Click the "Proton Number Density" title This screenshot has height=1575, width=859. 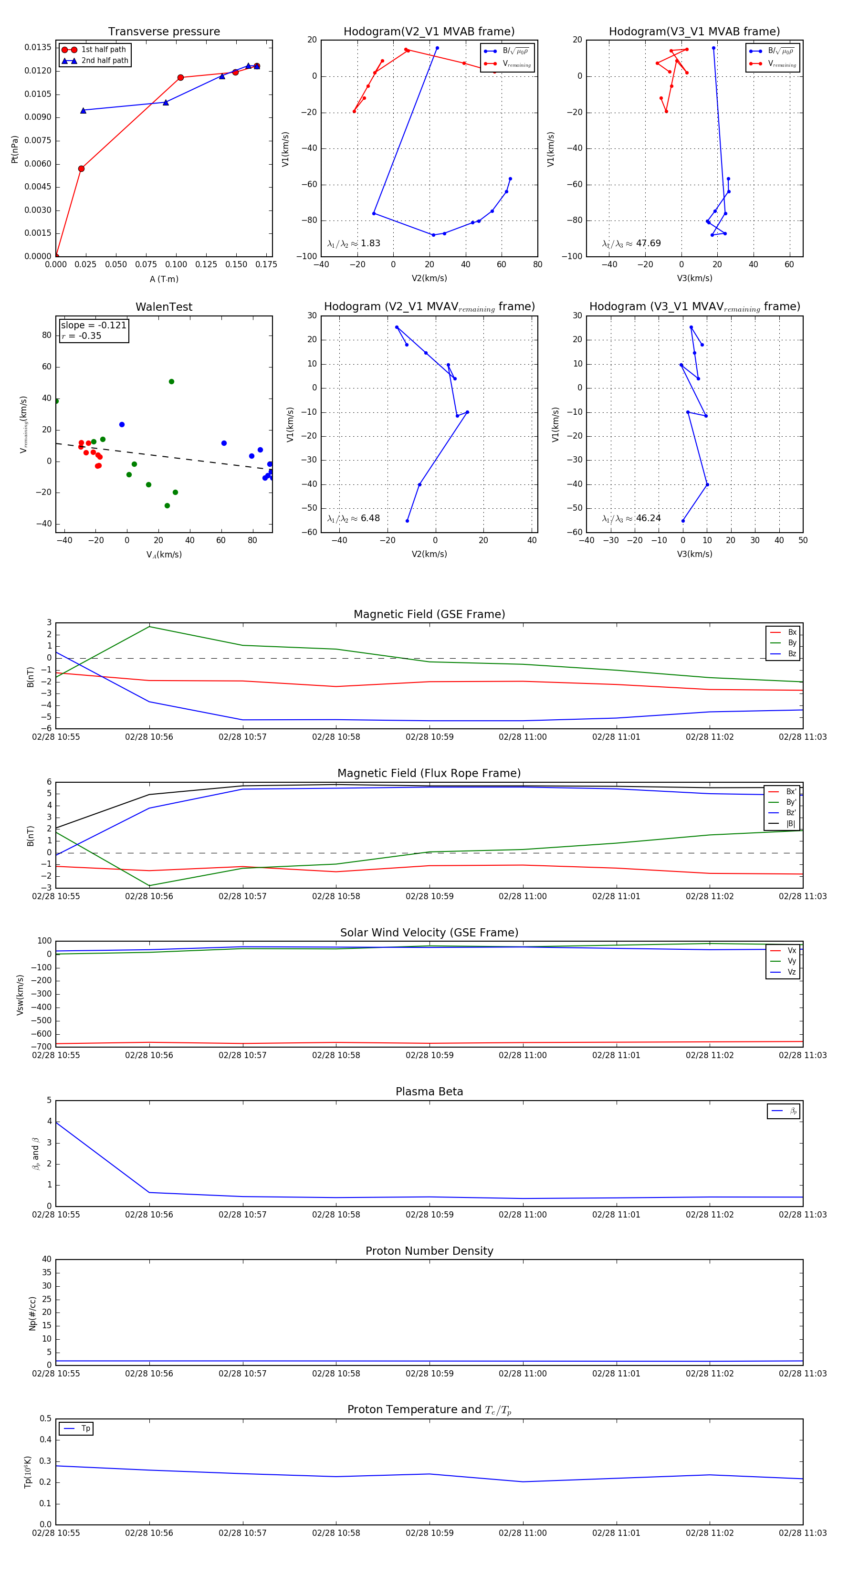point(429,1251)
